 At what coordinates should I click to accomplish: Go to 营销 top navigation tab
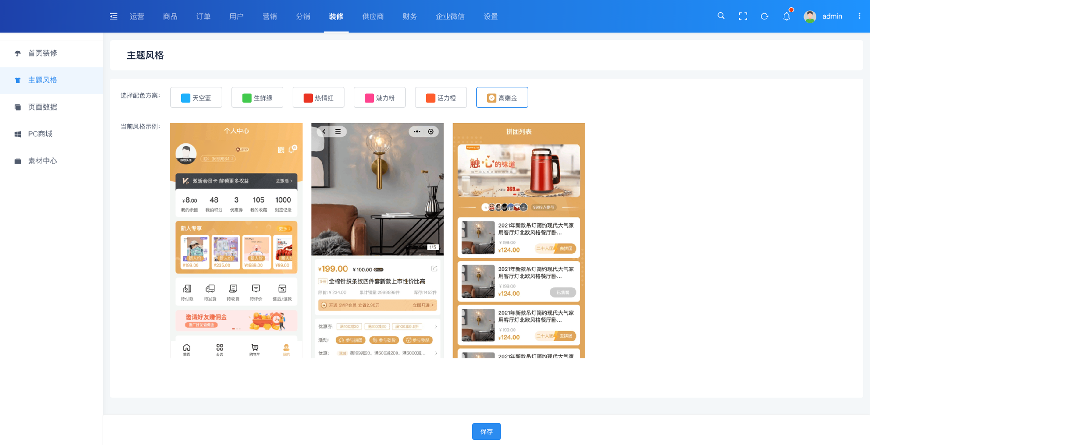click(269, 16)
